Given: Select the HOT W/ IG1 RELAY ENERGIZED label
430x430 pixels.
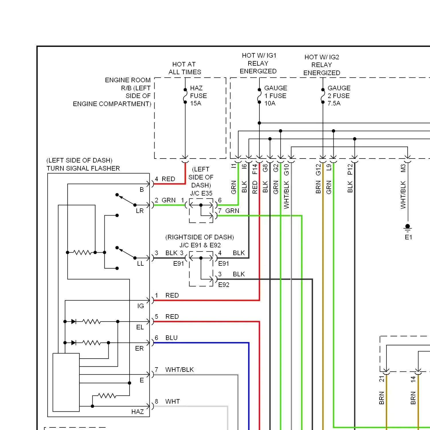Looking at the screenshot, I should click(x=258, y=63).
